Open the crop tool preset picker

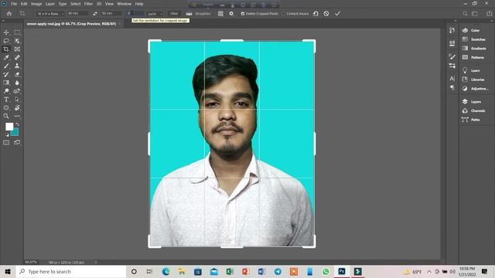click(x=23, y=14)
